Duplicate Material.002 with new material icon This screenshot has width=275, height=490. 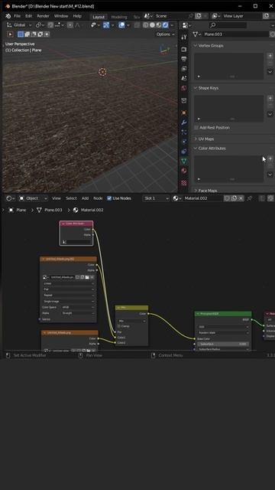coord(234,198)
